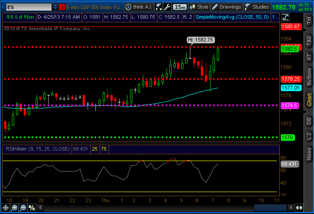Screen dimensions: 314x214
Task: Click the D: 4/25/13 7:15 AM field
Action: 59,17
